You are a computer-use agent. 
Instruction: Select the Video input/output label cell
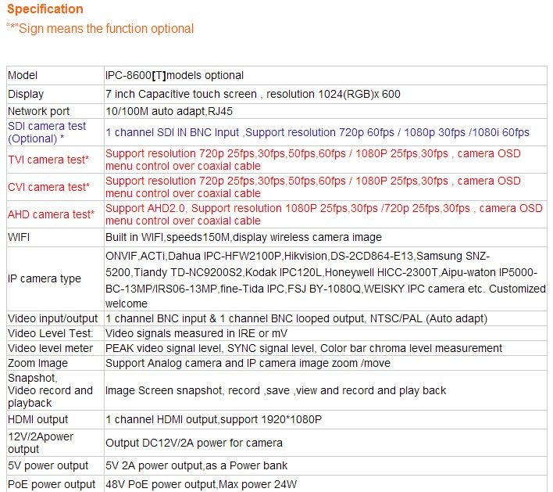coord(53,318)
